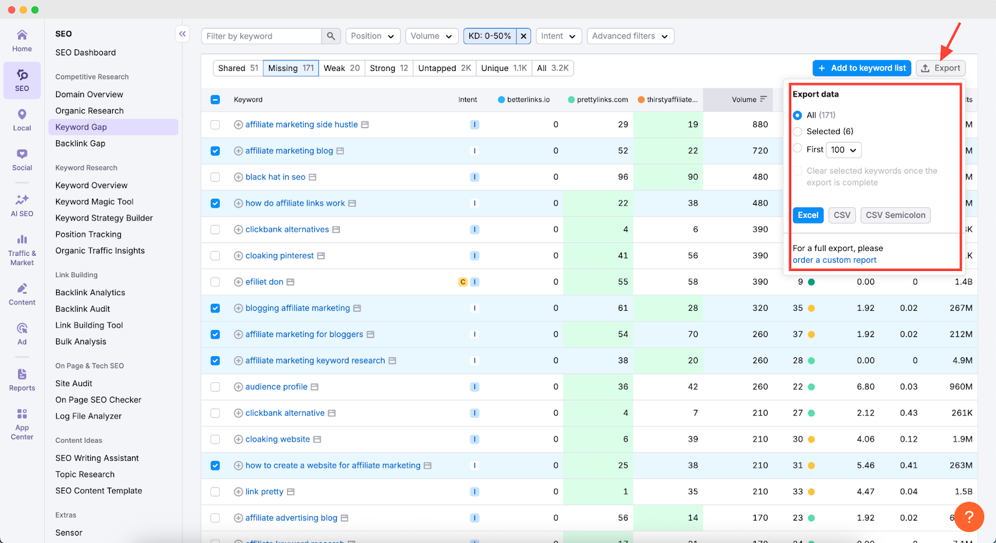Click the Filter by keyword input field
The image size is (996, 543).
[x=261, y=36]
